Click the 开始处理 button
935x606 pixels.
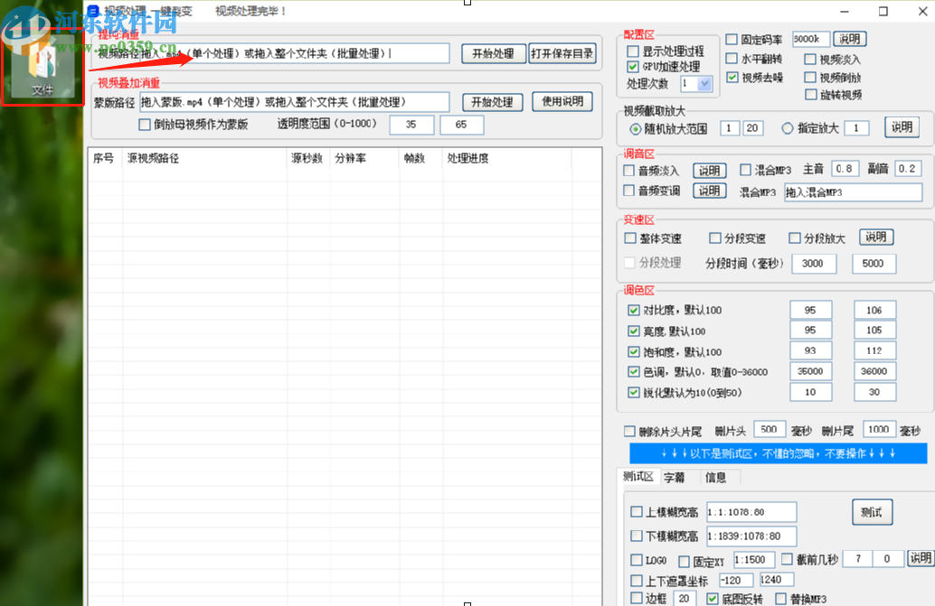tap(494, 52)
